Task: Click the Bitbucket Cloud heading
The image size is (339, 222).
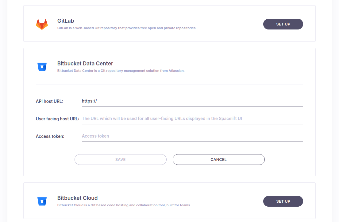Action: pyautogui.click(x=77, y=198)
